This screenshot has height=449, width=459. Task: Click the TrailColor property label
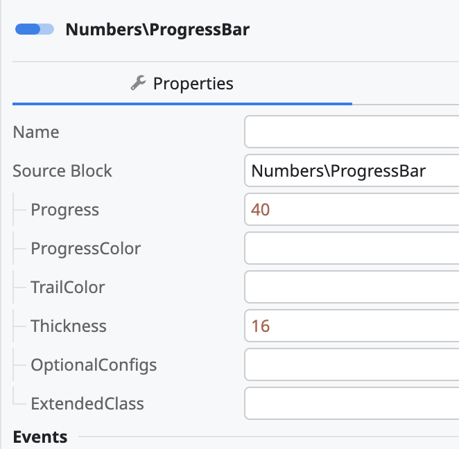pos(68,288)
